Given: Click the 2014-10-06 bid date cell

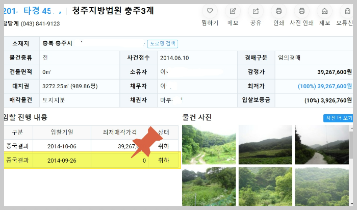Looking at the screenshot, I should pyautogui.click(x=62, y=146).
